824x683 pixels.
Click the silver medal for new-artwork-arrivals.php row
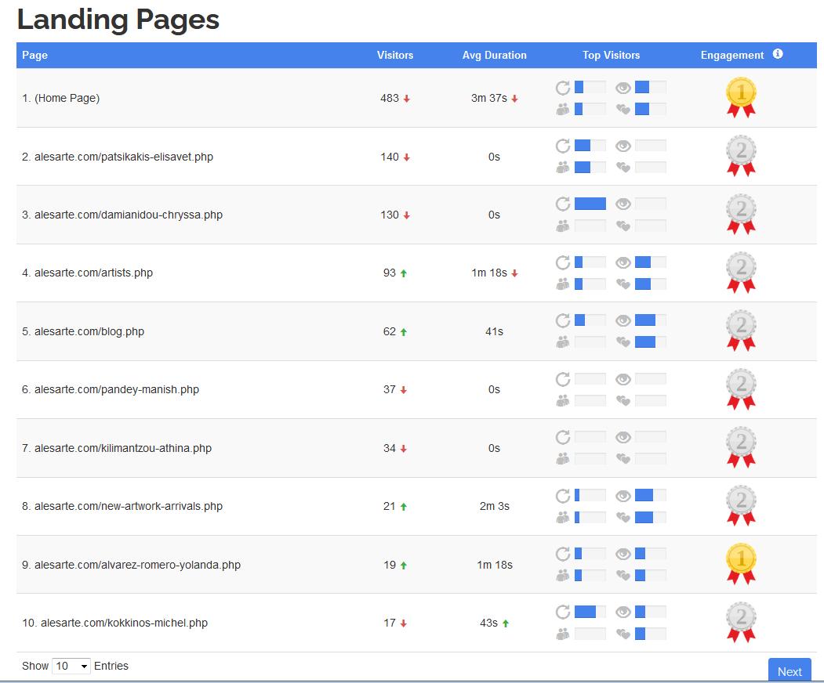coord(741,505)
